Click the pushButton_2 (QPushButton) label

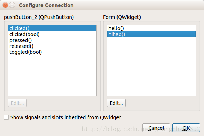39,17
